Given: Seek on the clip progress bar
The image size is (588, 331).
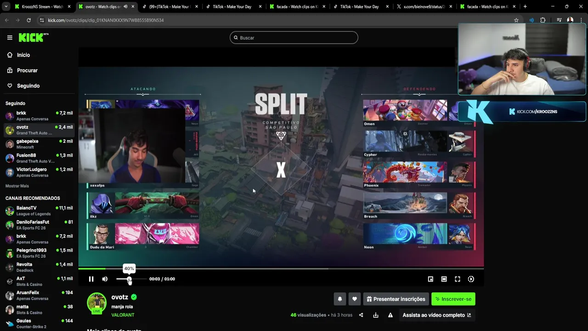Looking at the screenshot, I should 281,268.
